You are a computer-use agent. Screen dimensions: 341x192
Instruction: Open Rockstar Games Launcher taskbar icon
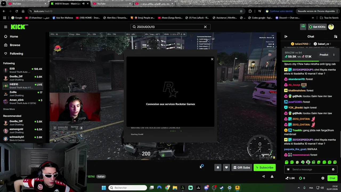click(237, 188)
